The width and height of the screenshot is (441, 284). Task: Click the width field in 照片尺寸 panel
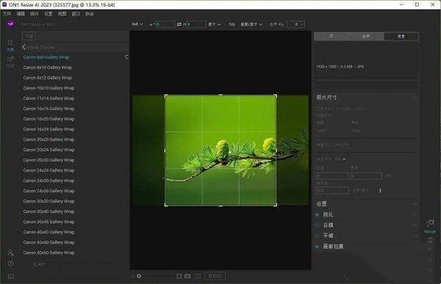coord(332,176)
